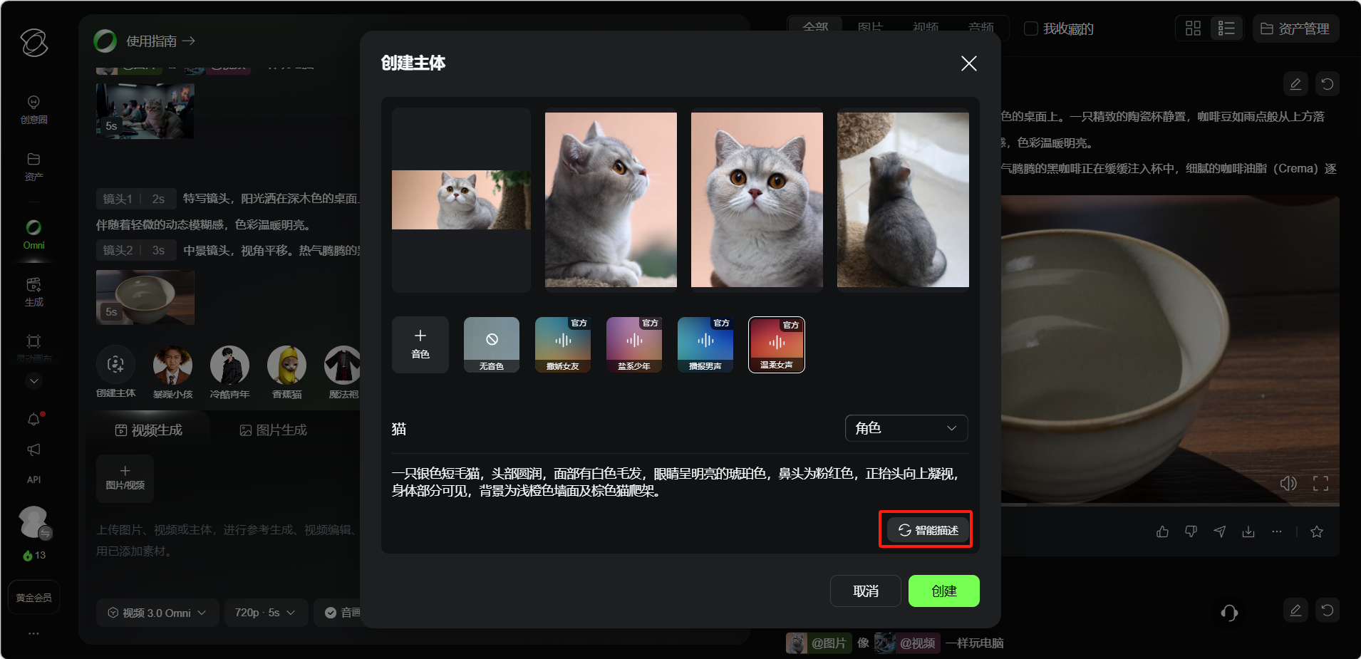
Task: Add a new 音色 with plus tile
Action: [420, 344]
